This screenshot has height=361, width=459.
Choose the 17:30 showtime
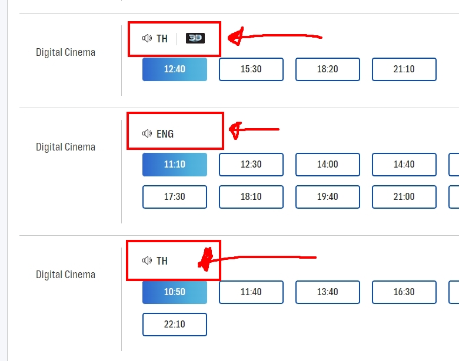pos(175,197)
